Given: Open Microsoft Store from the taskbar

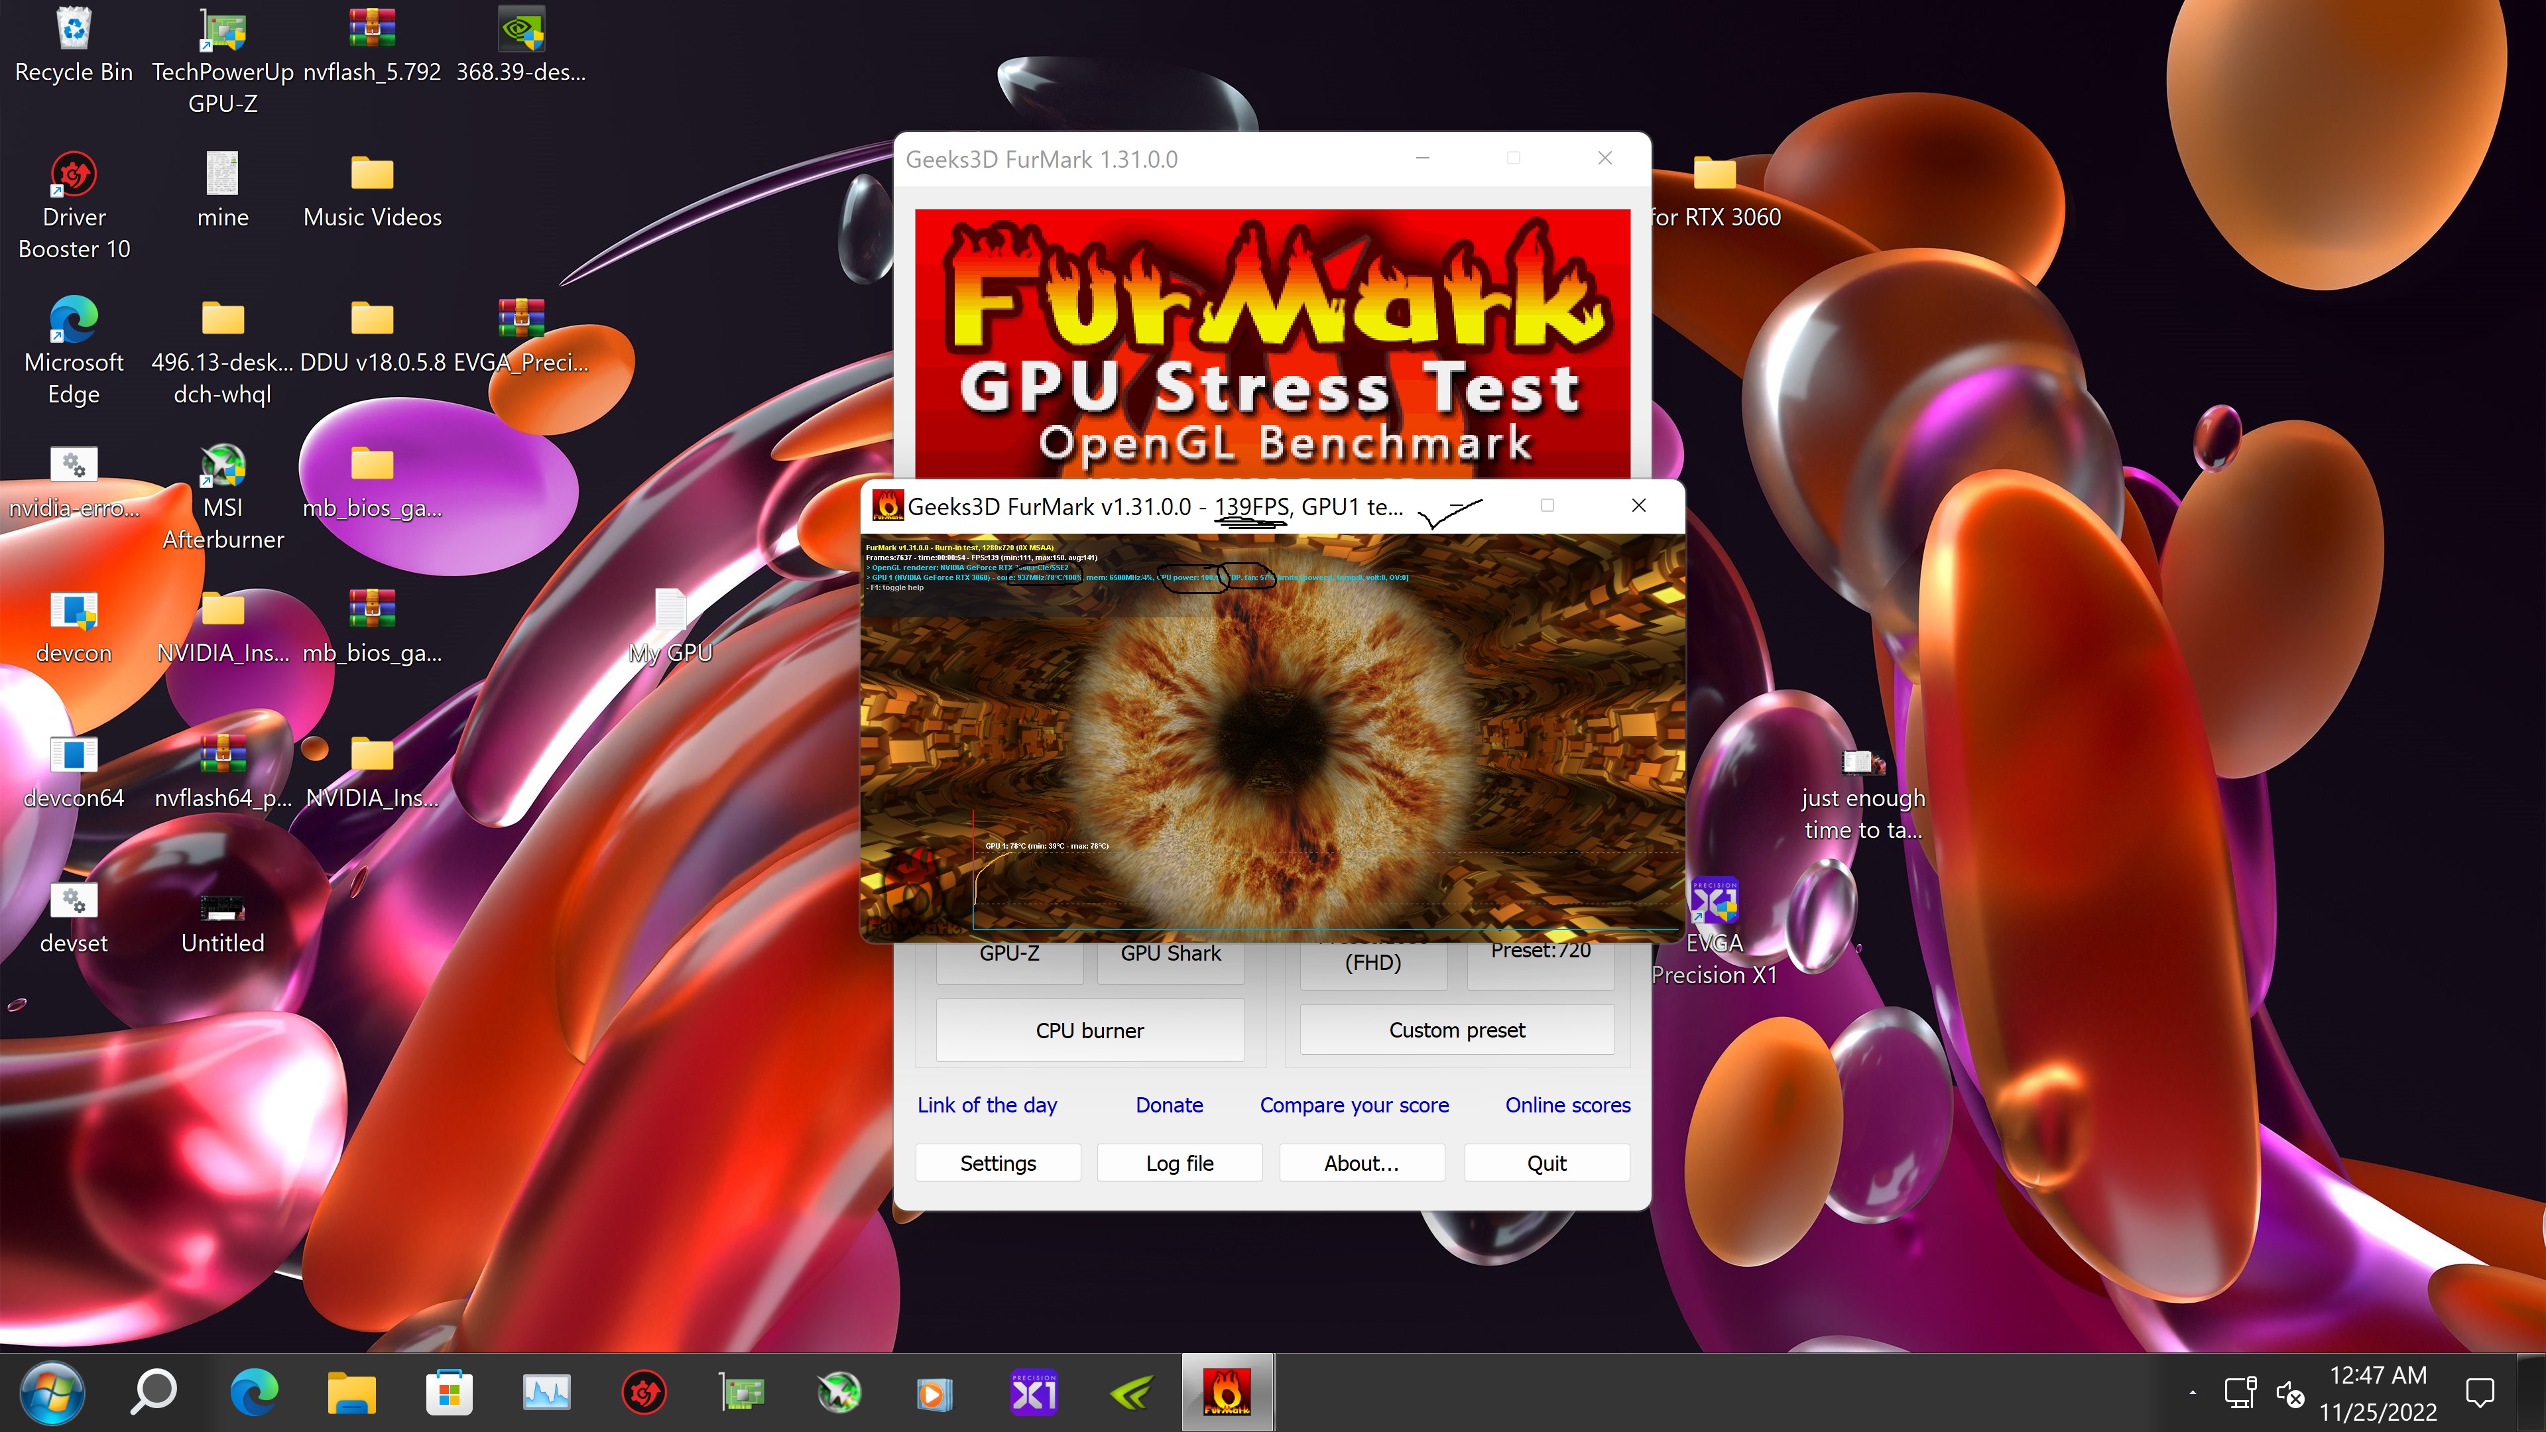Looking at the screenshot, I should [449, 1392].
